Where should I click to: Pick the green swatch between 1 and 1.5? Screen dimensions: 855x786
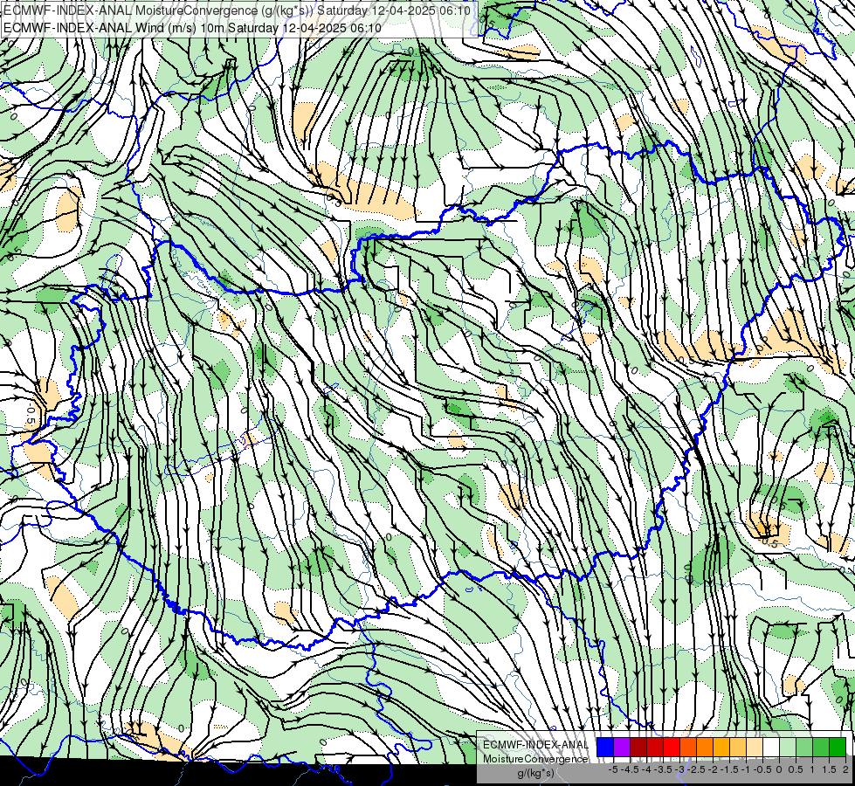click(x=821, y=747)
